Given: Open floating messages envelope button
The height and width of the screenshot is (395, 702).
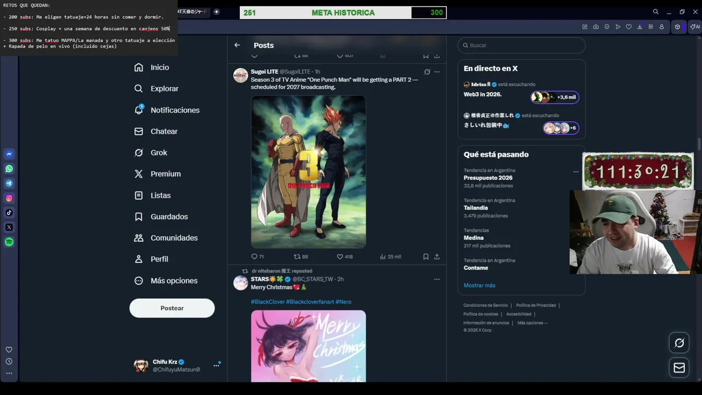Looking at the screenshot, I should click(679, 368).
